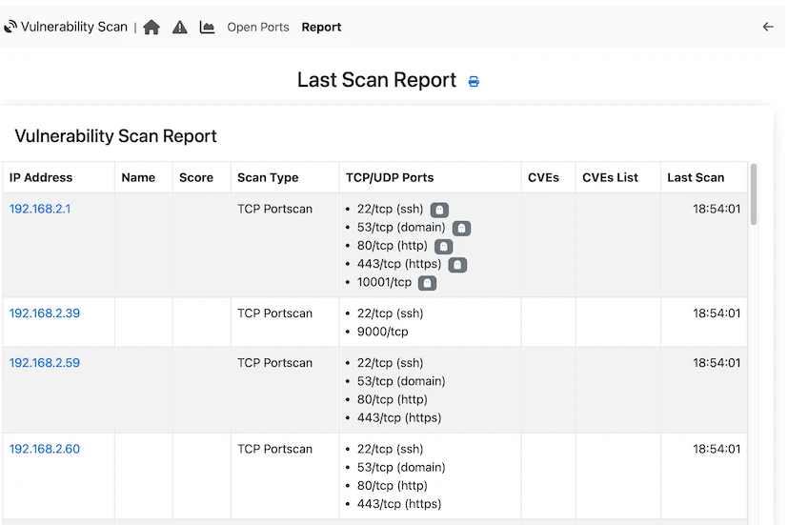Click the IP Address column header
The width and height of the screenshot is (788, 525).
click(x=41, y=177)
